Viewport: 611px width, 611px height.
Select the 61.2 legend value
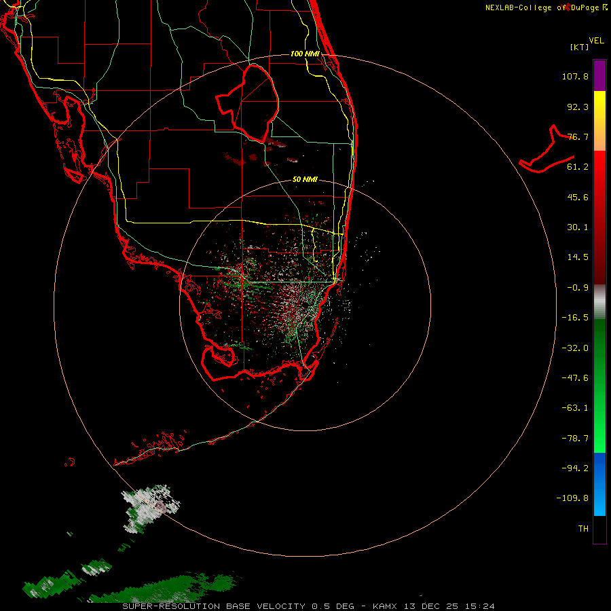578,167
